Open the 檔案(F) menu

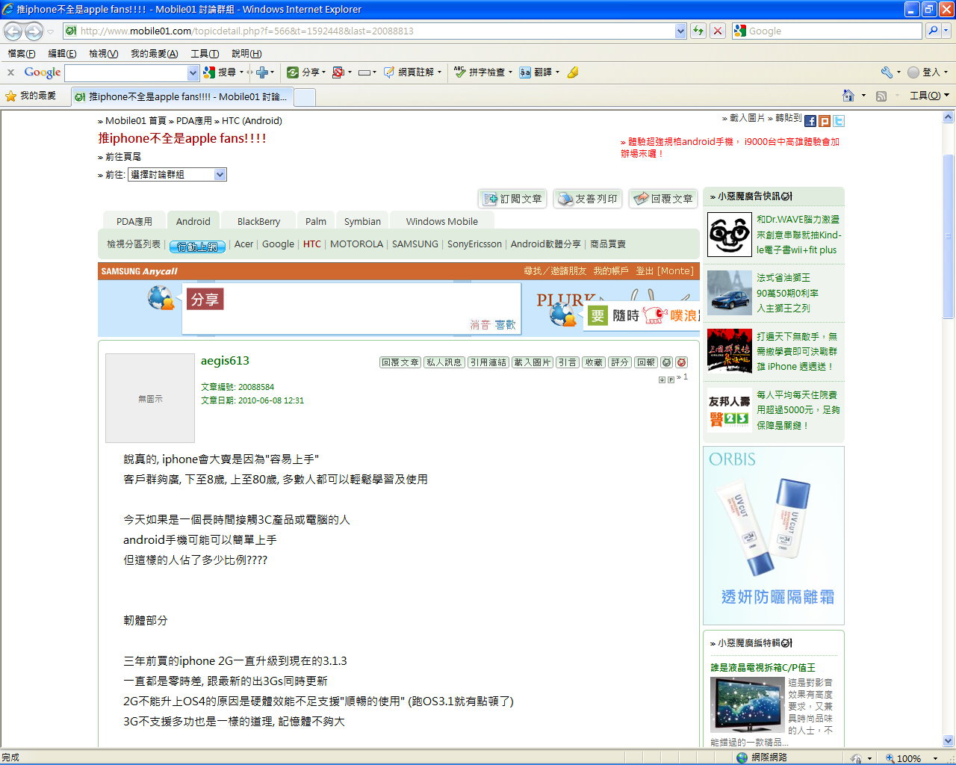click(x=22, y=54)
